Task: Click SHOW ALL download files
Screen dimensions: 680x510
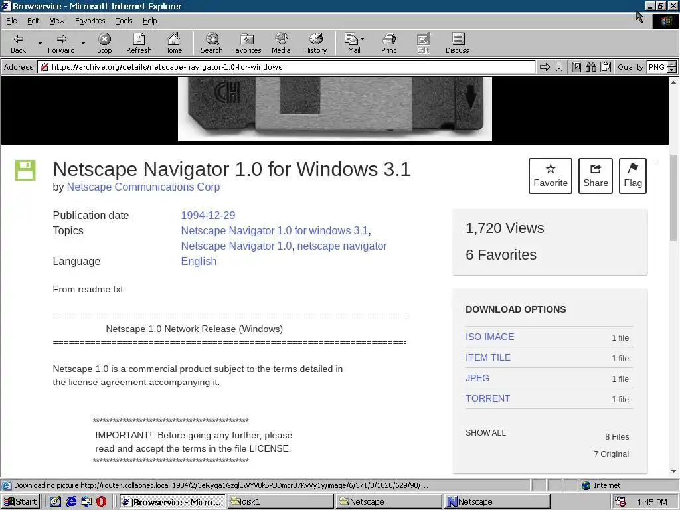Action: tap(485, 433)
